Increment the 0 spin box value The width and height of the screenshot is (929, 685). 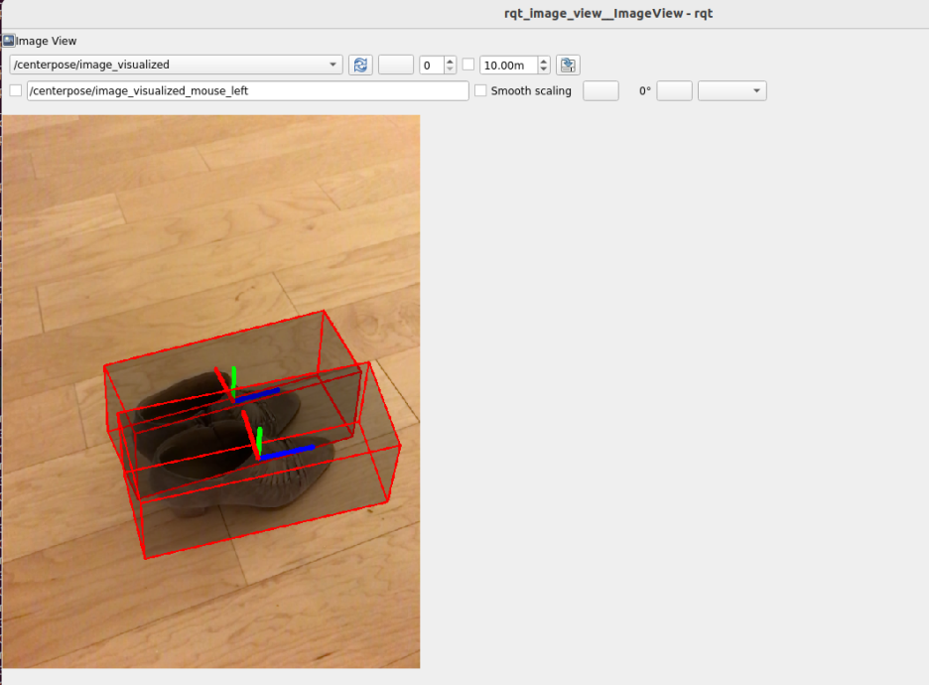450,61
